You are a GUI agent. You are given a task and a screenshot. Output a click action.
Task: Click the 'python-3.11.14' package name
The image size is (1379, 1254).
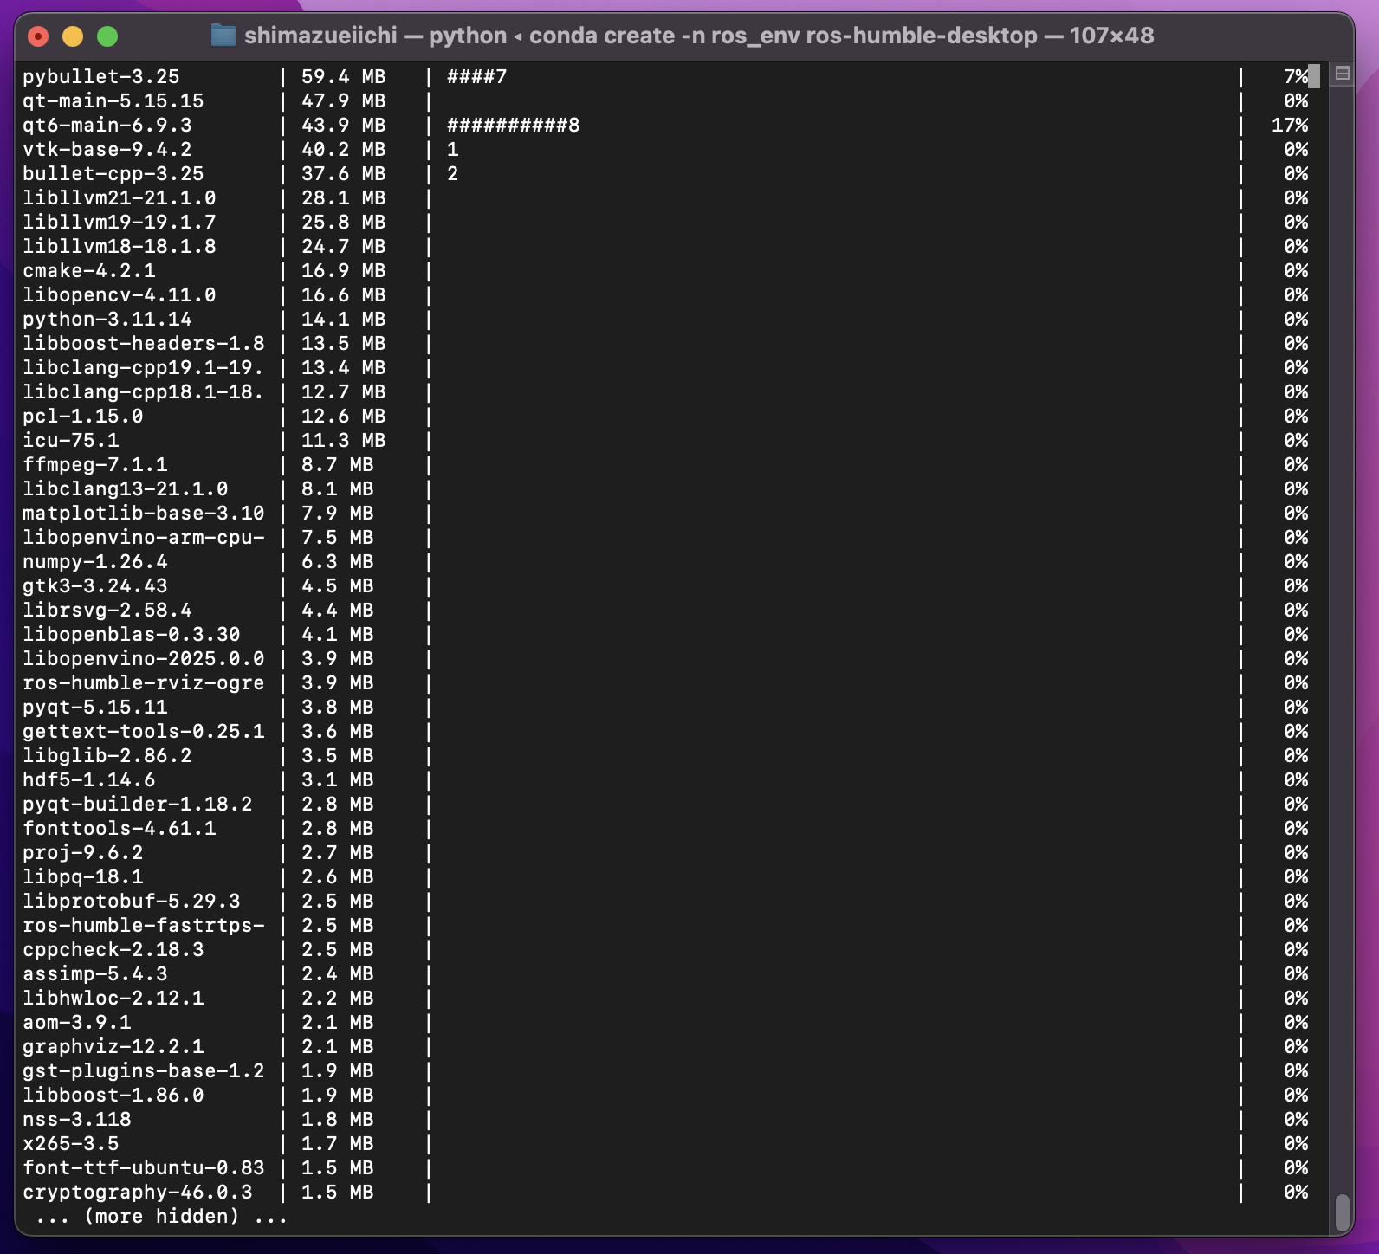coord(107,320)
